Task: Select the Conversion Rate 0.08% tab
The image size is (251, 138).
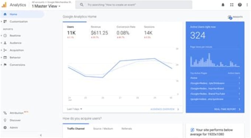Action: tap(126, 32)
